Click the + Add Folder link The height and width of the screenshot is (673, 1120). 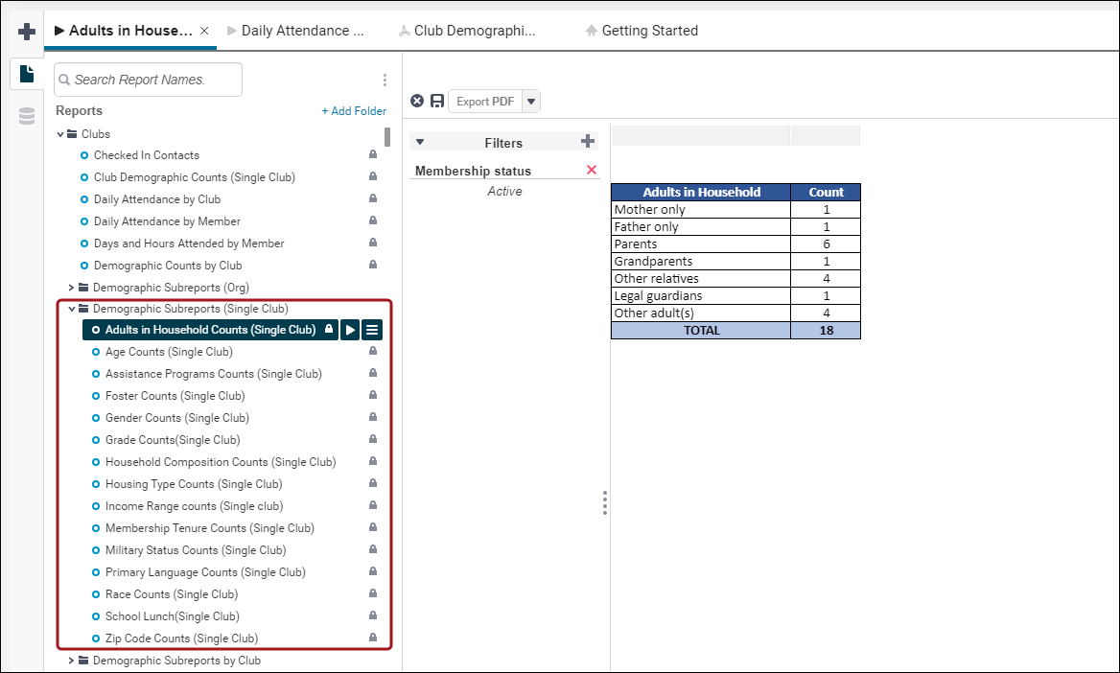click(354, 111)
